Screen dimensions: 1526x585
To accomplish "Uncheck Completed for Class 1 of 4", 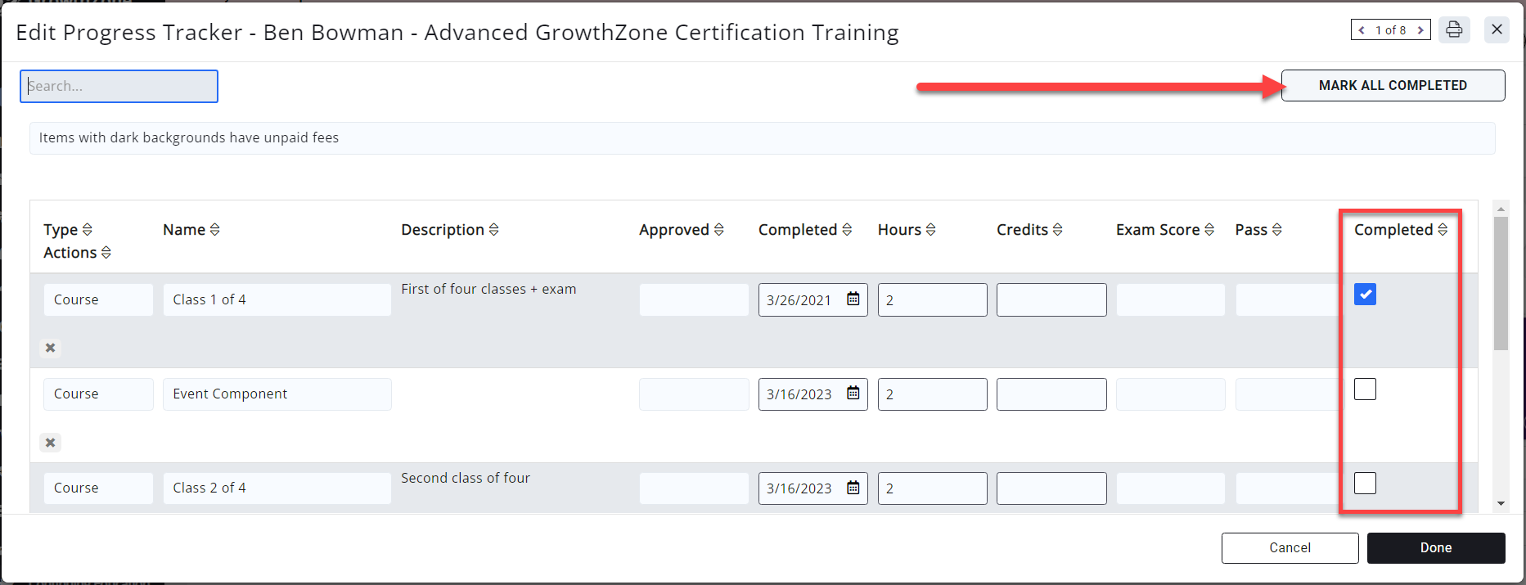I will point(1365,295).
